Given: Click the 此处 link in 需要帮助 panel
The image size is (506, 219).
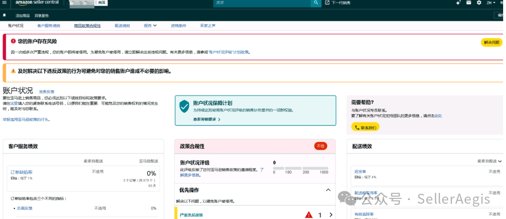Looking at the screenshot, I should (438, 115).
